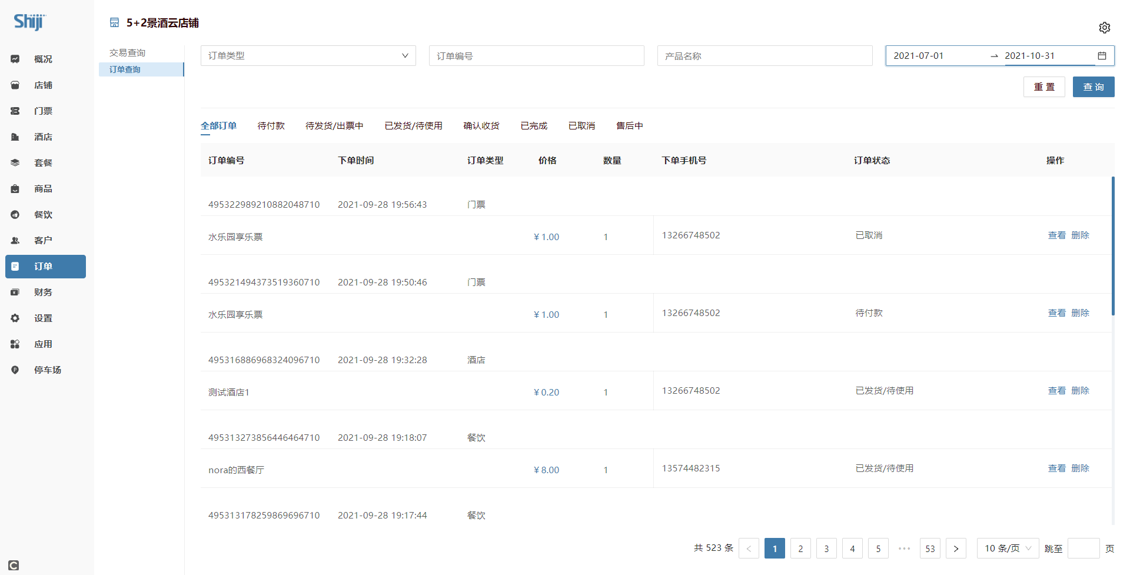
Task: Click the 商品 goods sidebar icon
Action: tap(15, 188)
